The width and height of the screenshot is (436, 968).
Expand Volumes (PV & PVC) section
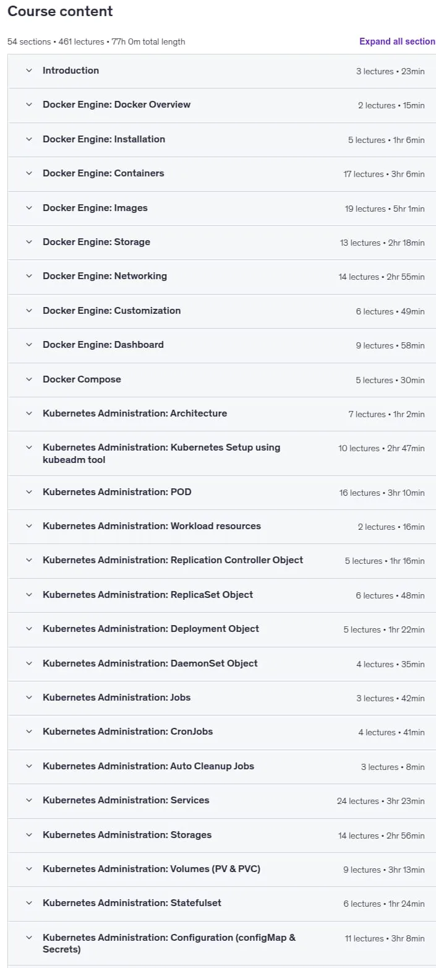pyautogui.click(x=222, y=870)
